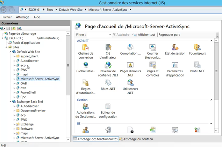Screen dimensions: 222x147
Task: Open the Rôles .NET icon
Action: point(108,83)
